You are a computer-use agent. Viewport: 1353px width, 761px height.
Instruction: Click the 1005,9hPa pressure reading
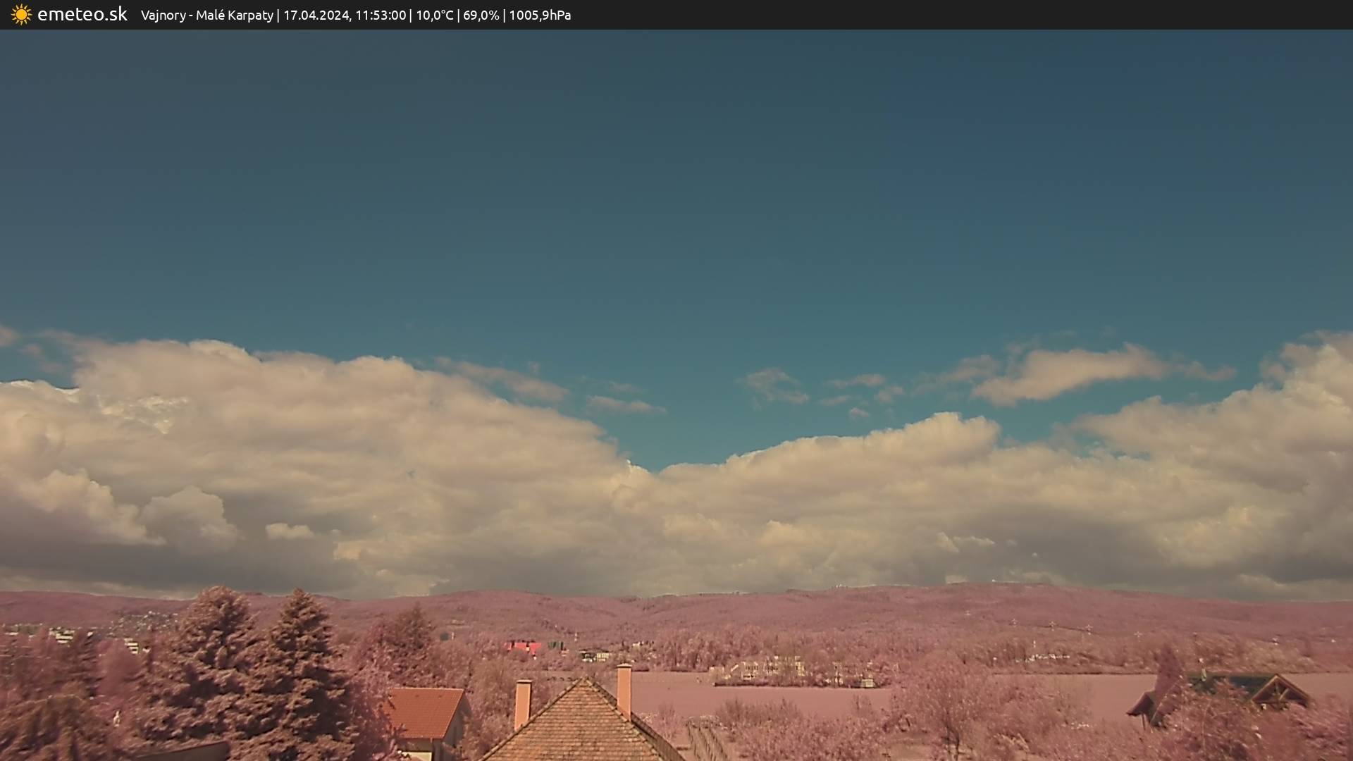(540, 16)
